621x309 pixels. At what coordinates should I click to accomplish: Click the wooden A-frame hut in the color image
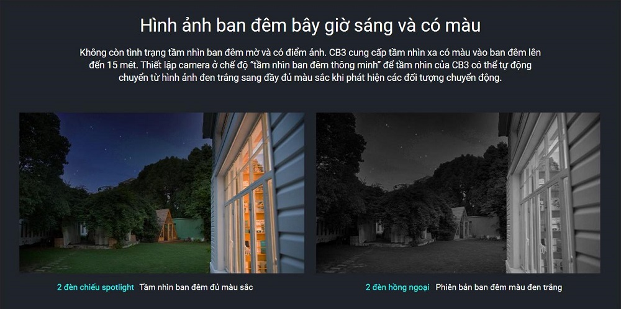tap(166, 225)
